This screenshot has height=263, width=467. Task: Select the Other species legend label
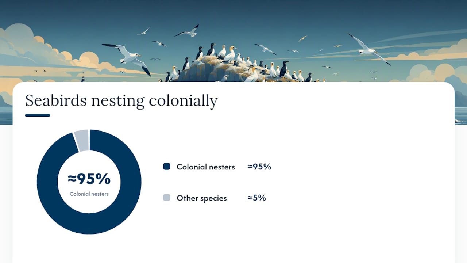[x=202, y=198]
